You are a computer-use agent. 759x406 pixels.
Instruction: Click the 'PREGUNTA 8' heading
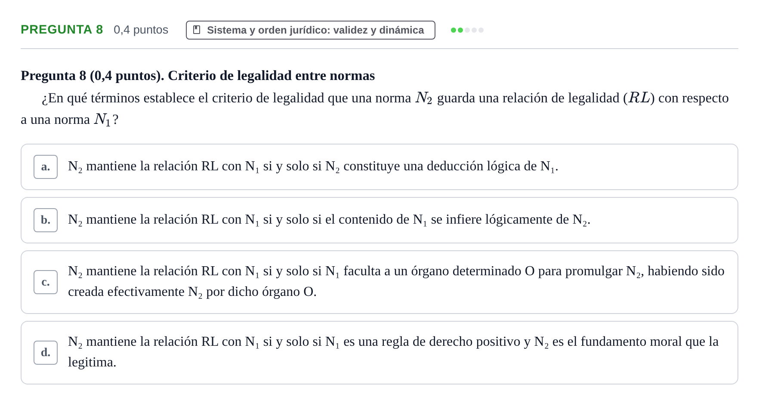pos(62,30)
